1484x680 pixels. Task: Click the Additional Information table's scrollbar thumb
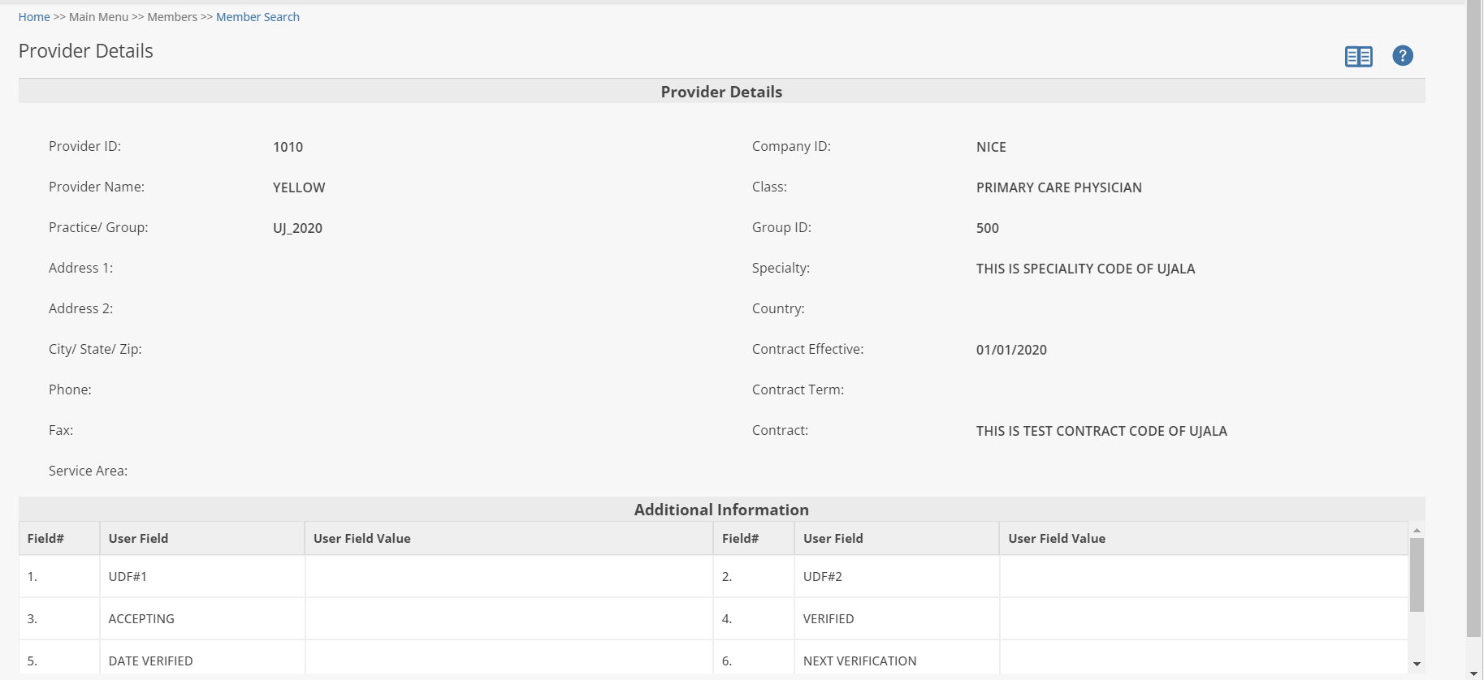[1417, 575]
